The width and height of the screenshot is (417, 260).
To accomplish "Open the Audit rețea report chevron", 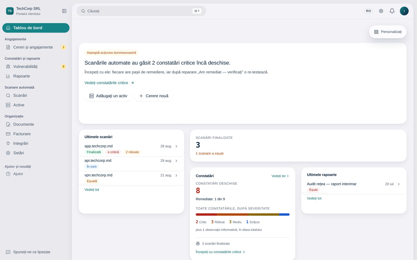I will point(399,184).
